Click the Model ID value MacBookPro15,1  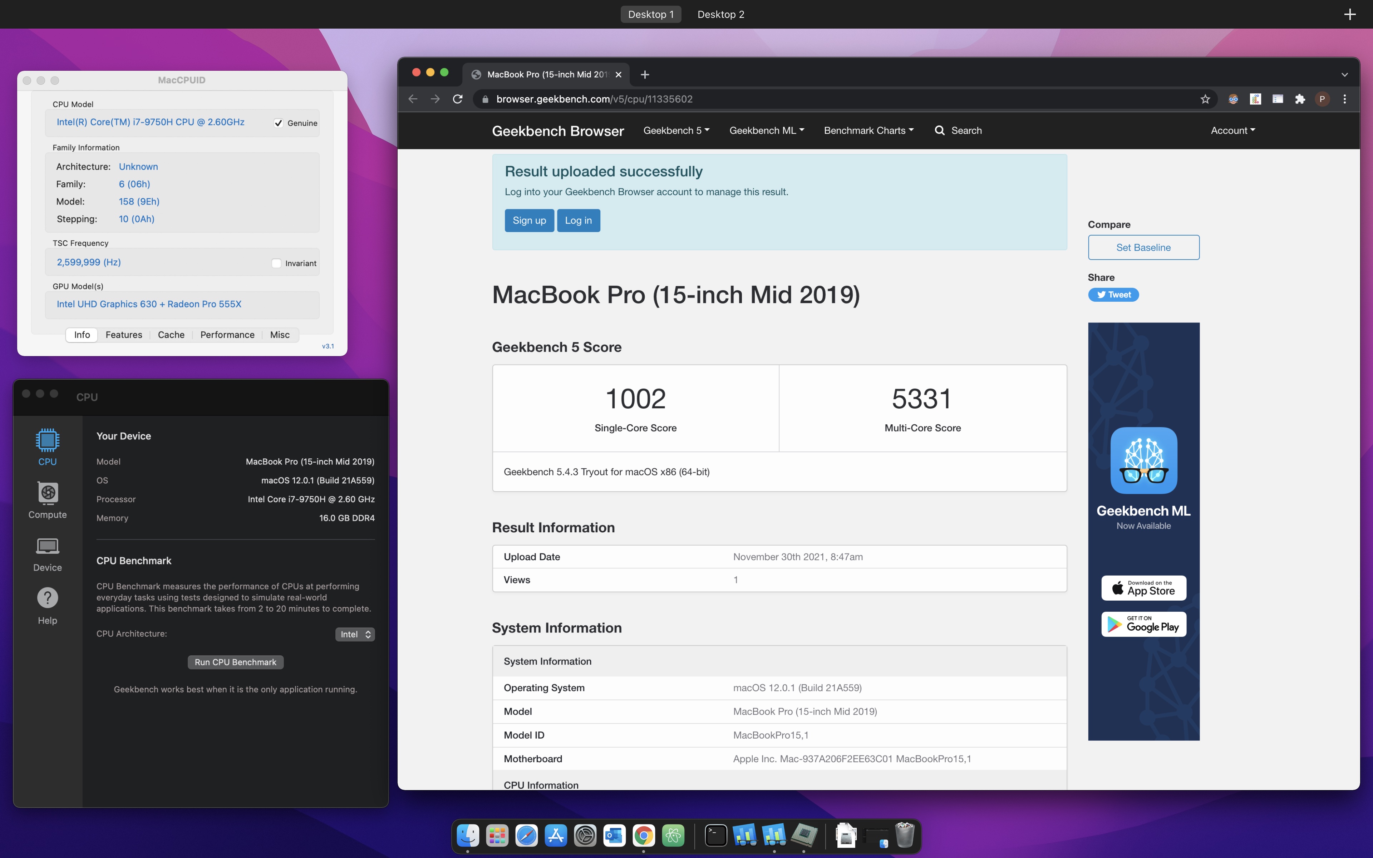coord(771,735)
